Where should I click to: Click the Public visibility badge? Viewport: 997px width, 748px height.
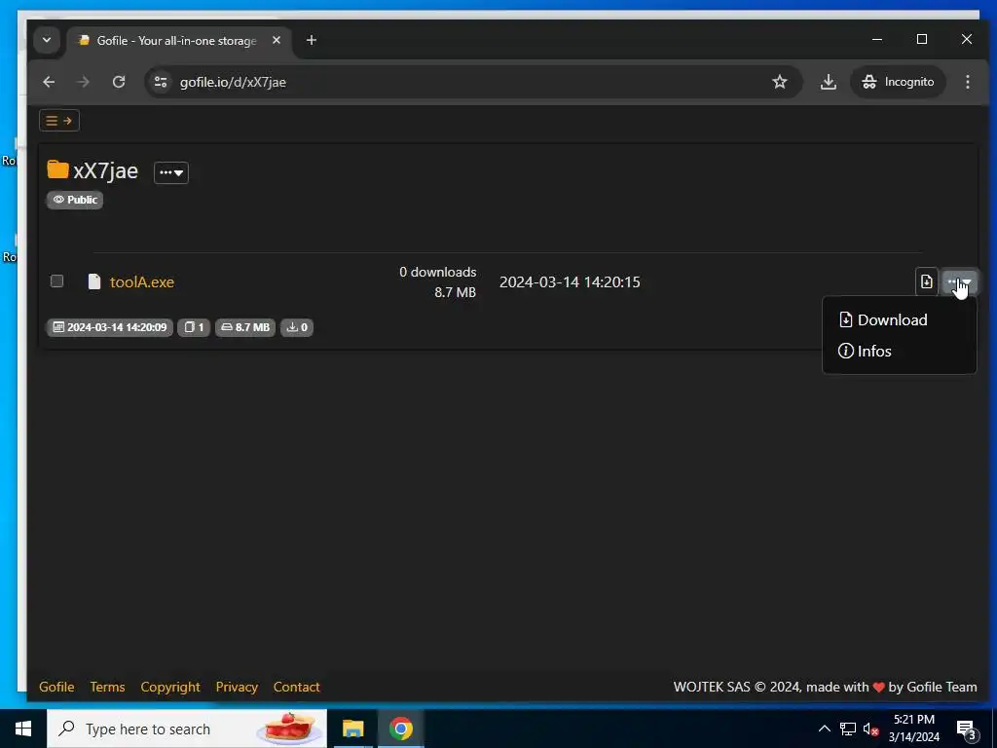(x=74, y=200)
